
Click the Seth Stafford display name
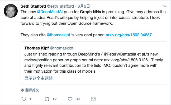click(33, 6)
